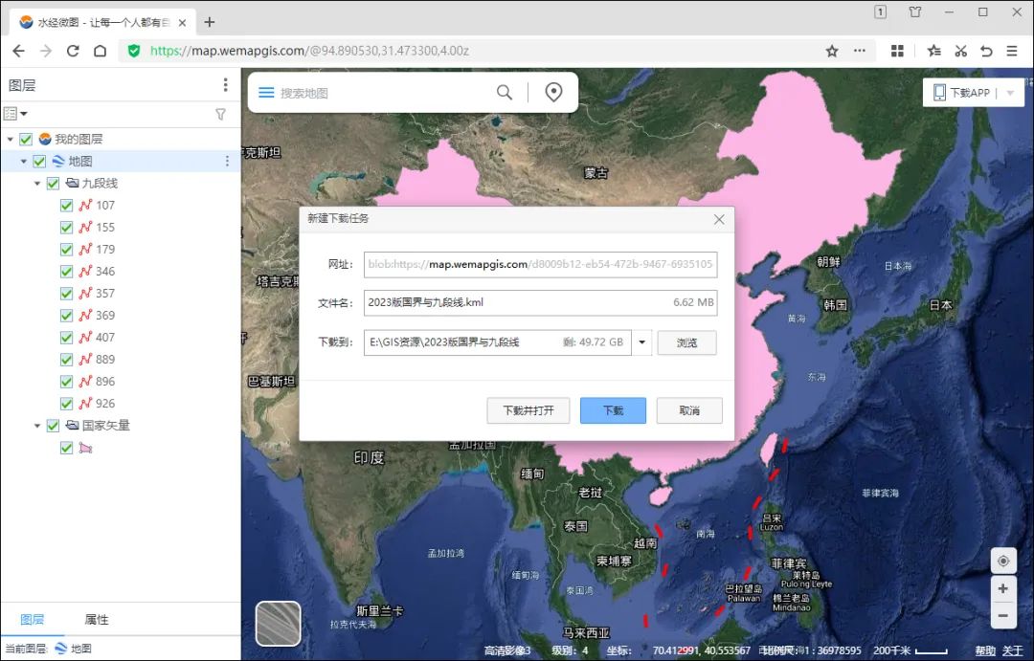Open the hamburger menu in the search bar

tap(265, 92)
